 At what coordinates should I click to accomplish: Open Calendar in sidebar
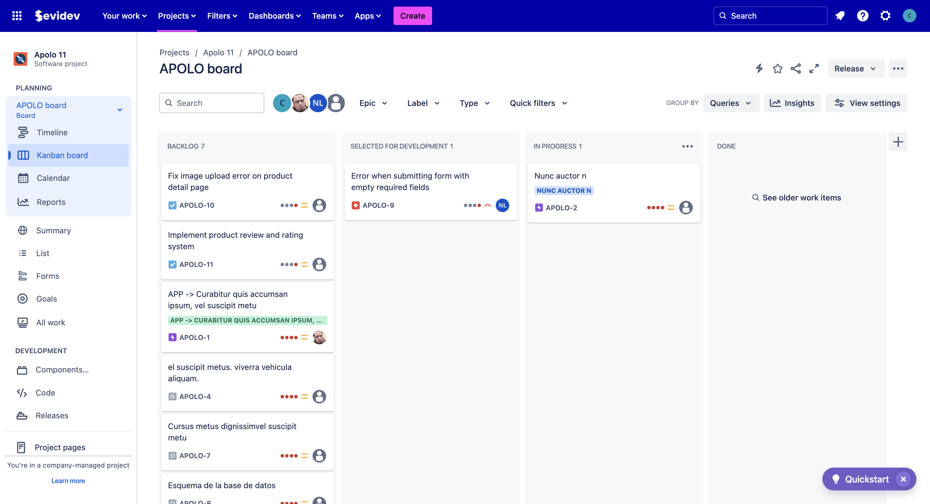(x=68, y=178)
